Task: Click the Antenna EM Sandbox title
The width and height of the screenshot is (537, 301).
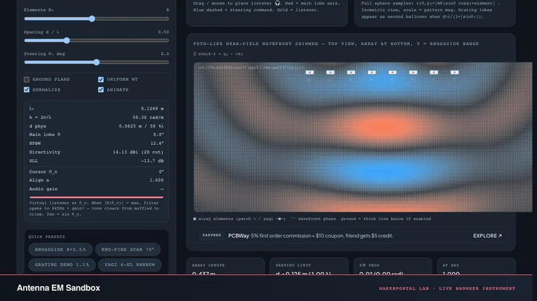Action: (58, 288)
